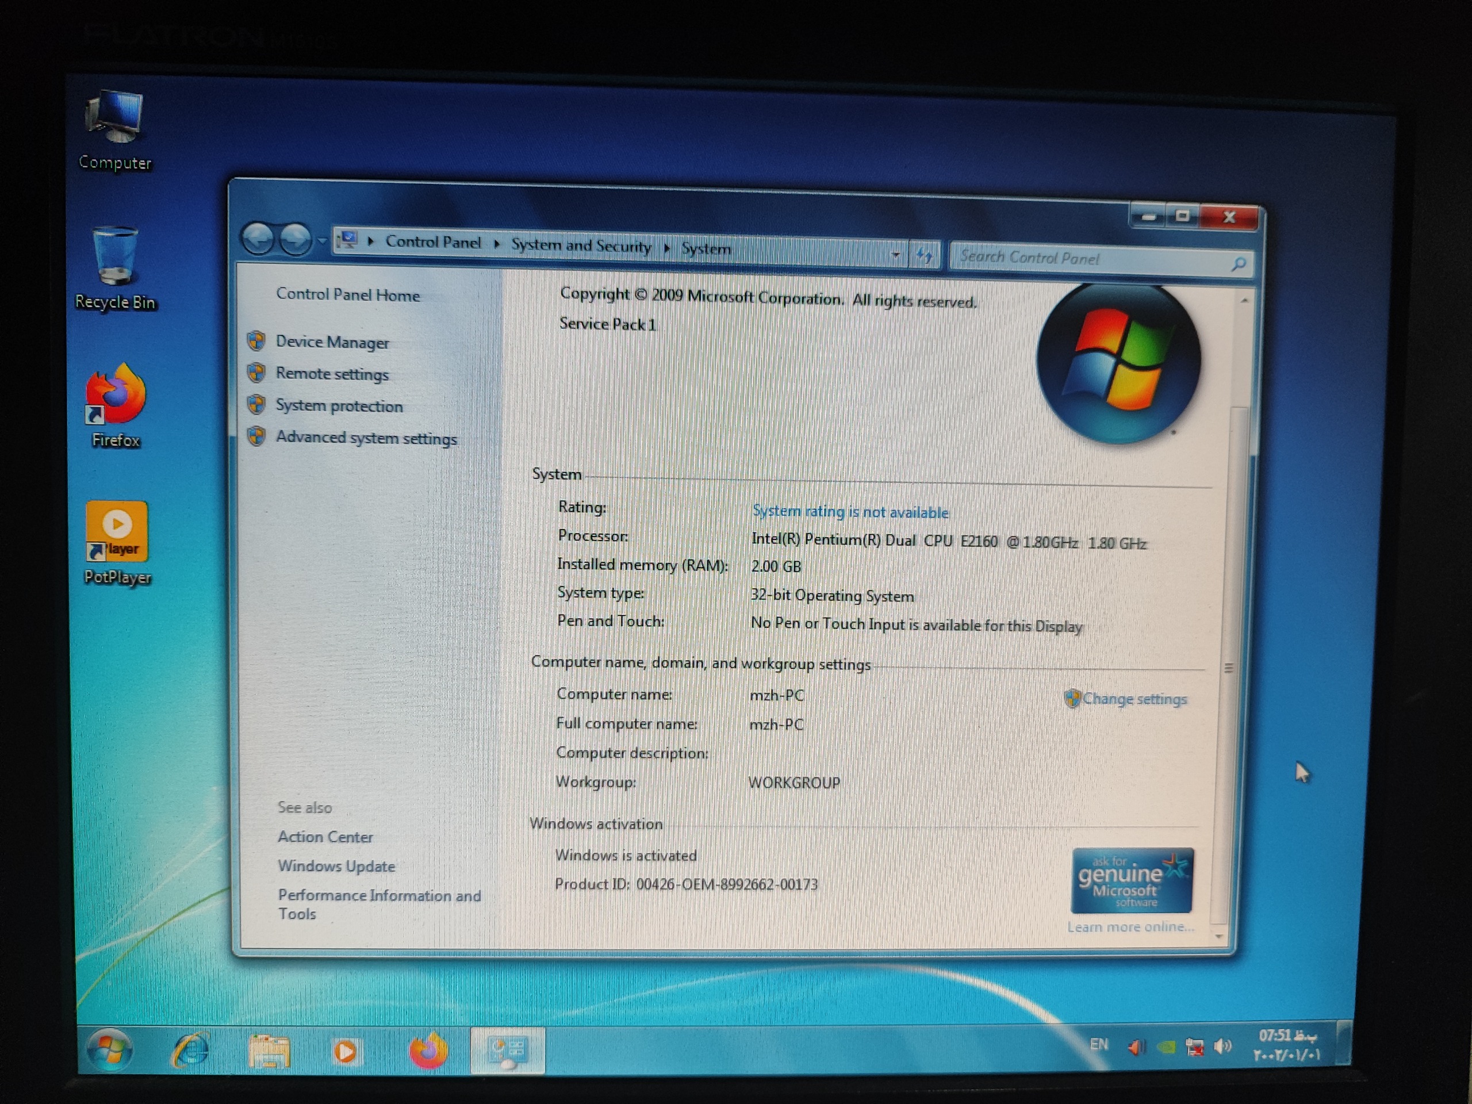Click the Change settings link
This screenshot has width=1472, height=1104.
pyautogui.click(x=1134, y=699)
